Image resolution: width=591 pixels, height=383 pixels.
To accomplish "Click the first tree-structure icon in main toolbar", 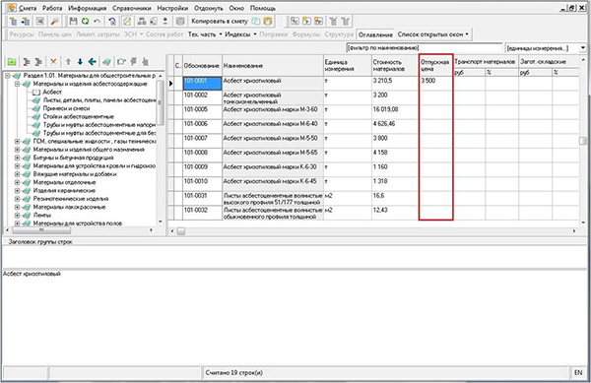I will coord(13,21).
